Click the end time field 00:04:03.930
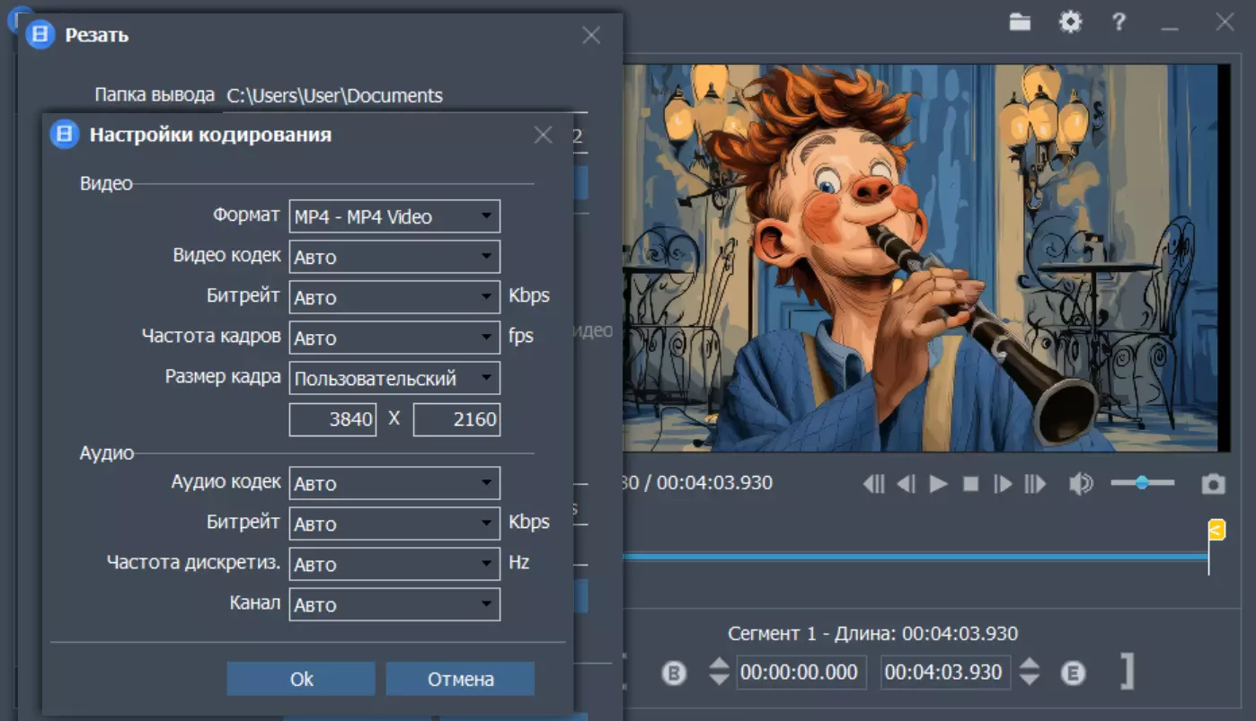The image size is (1256, 721). (x=946, y=672)
